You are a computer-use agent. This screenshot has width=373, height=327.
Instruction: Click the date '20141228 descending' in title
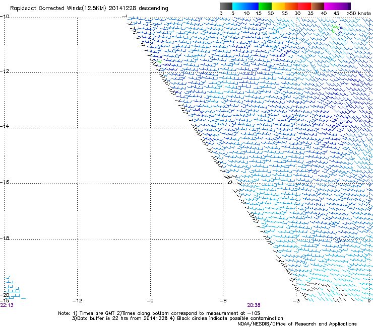pos(138,9)
